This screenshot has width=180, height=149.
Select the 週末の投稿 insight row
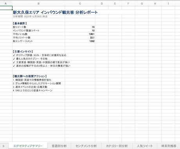[41, 66]
